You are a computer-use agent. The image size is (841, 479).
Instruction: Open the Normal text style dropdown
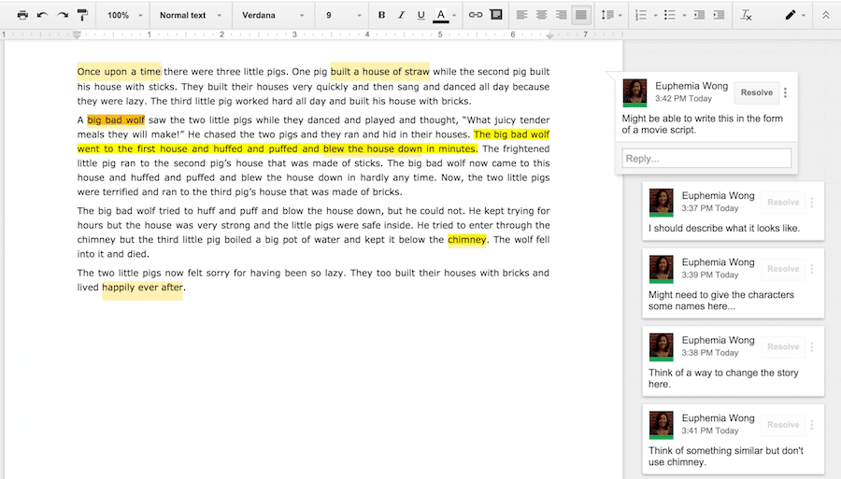point(190,15)
